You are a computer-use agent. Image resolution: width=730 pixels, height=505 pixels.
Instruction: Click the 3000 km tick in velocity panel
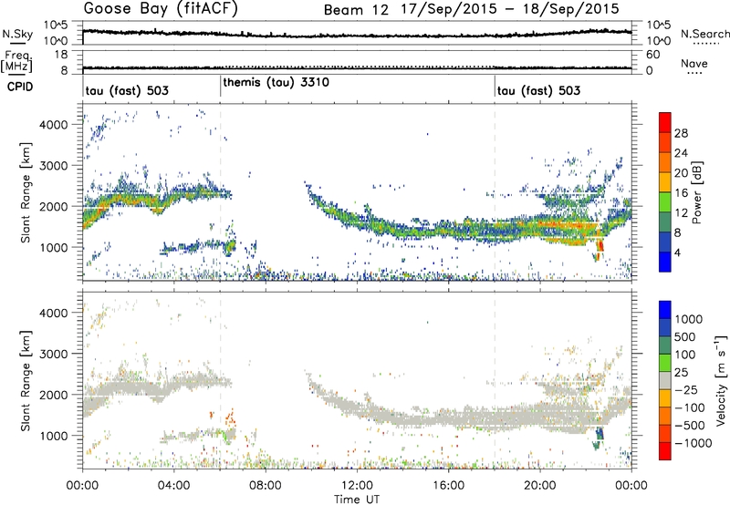(53, 354)
